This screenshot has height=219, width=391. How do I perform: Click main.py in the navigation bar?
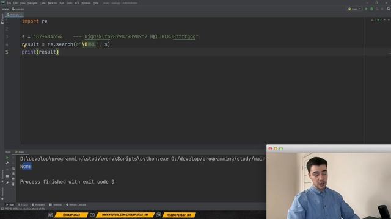(x=18, y=9)
